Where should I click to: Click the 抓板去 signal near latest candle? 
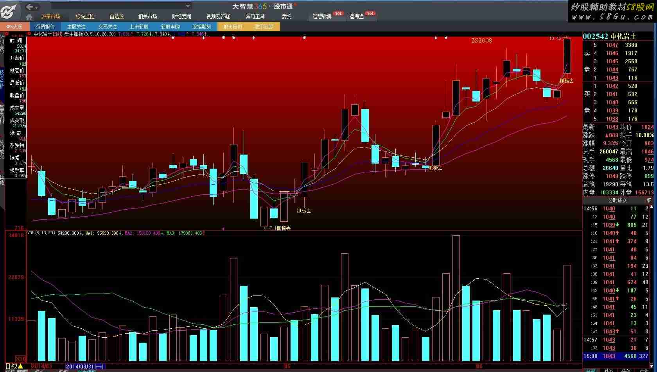tap(567, 81)
